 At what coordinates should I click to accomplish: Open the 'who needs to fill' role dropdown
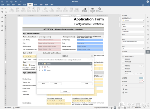[133, 20]
